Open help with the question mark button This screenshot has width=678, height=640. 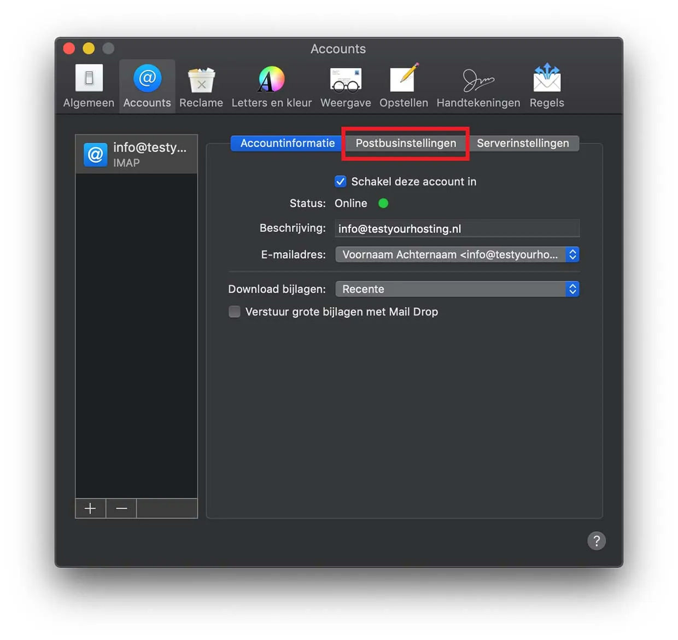596,541
